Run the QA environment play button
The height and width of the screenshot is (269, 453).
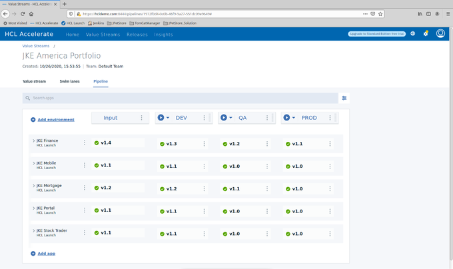pos(224,118)
